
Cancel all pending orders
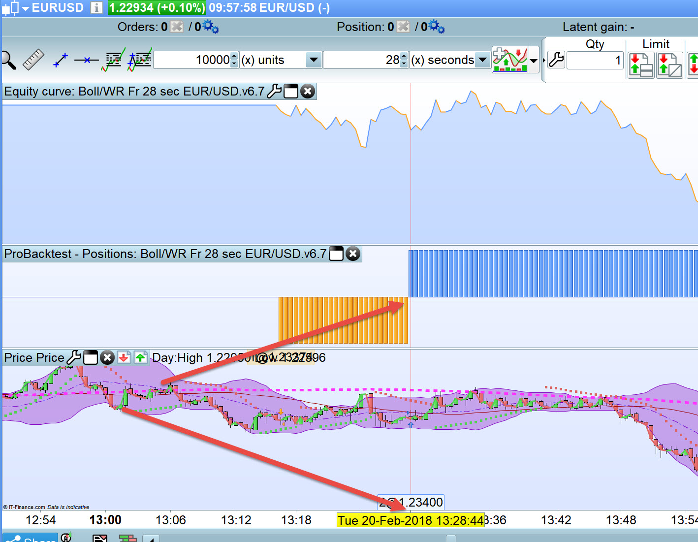click(x=177, y=27)
